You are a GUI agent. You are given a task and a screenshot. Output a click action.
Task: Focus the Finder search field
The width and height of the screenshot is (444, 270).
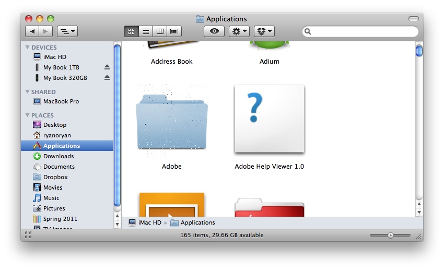click(x=360, y=31)
